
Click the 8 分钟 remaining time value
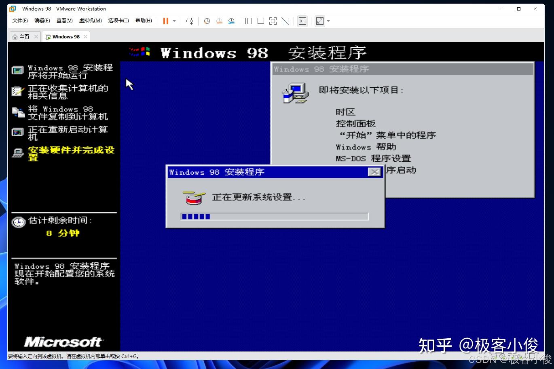tap(63, 233)
